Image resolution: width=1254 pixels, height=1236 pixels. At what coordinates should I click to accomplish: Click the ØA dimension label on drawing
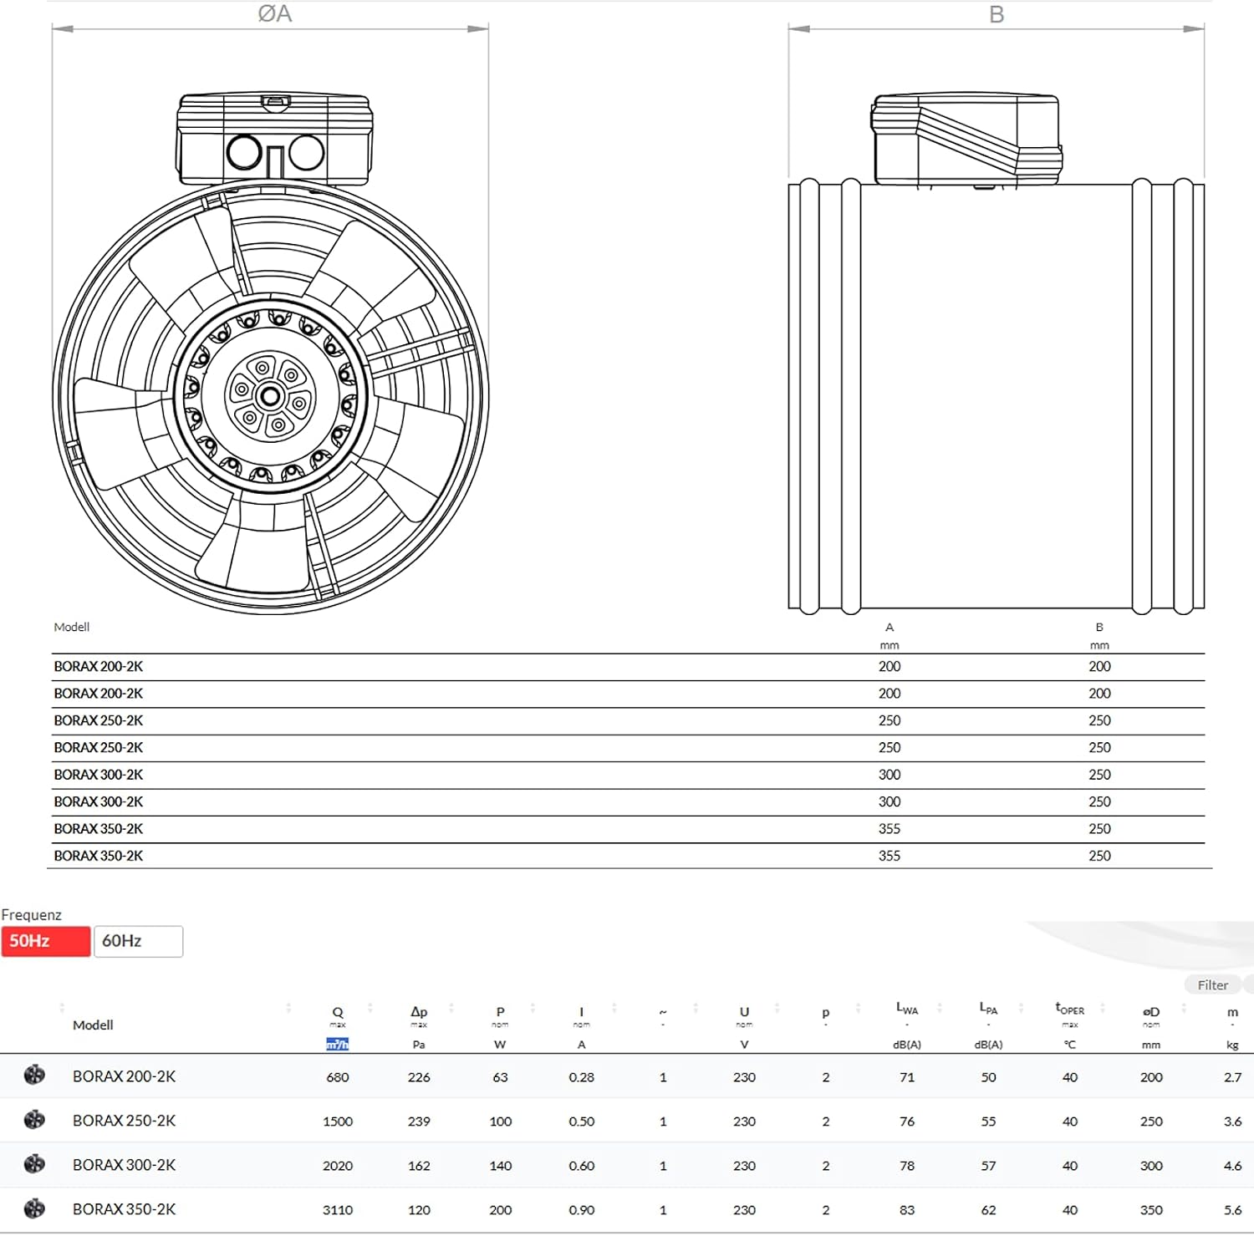tap(274, 13)
